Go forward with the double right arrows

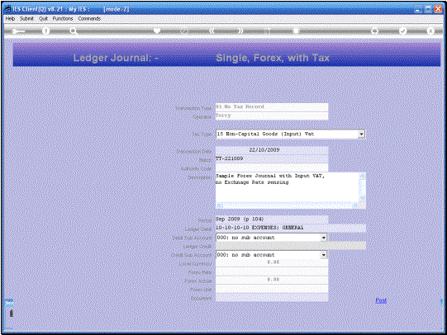point(240,31)
